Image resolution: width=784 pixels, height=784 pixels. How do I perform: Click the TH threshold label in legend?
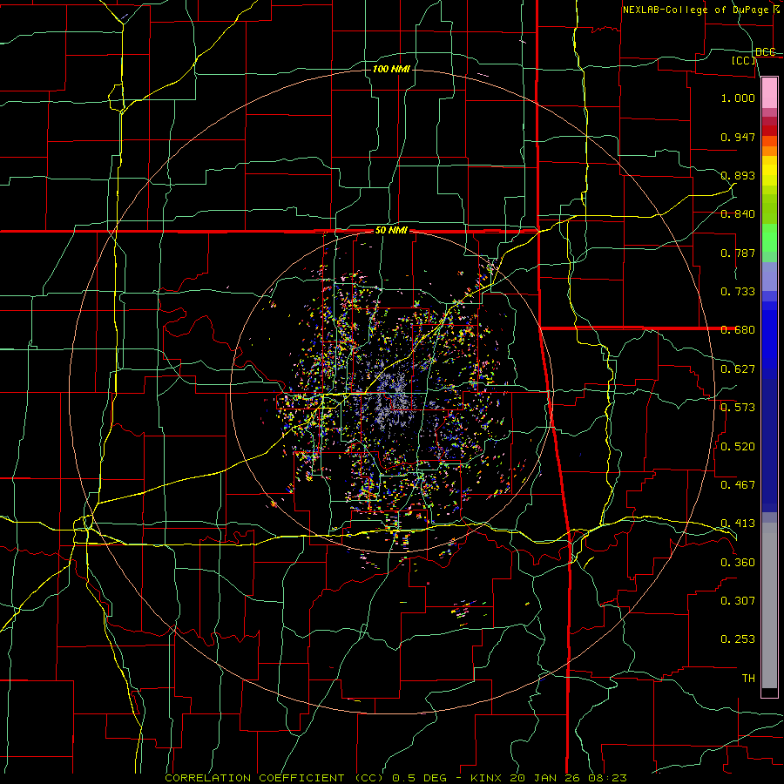[748, 679]
